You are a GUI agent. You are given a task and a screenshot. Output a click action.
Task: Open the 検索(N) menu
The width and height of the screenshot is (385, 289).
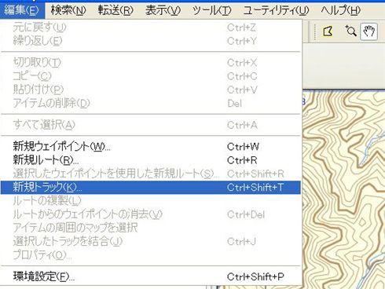[68, 10]
